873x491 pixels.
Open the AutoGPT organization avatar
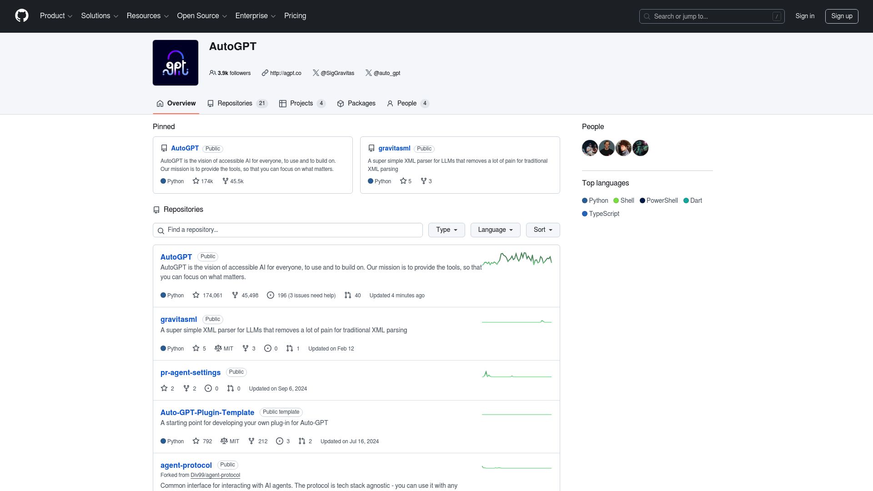click(x=176, y=63)
